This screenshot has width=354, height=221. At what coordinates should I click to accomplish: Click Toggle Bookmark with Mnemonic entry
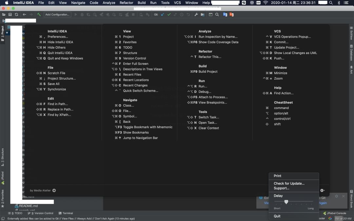147,127
